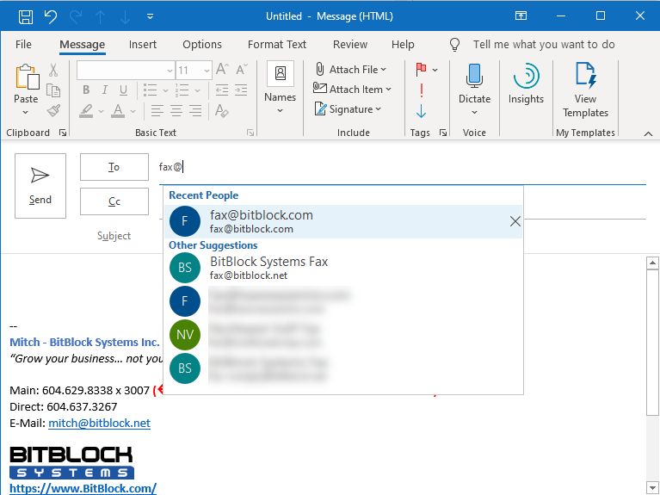Open the Insights button
Image resolution: width=660 pixels, height=495 pixels.
pyautogui.click(x=526, y=84)
